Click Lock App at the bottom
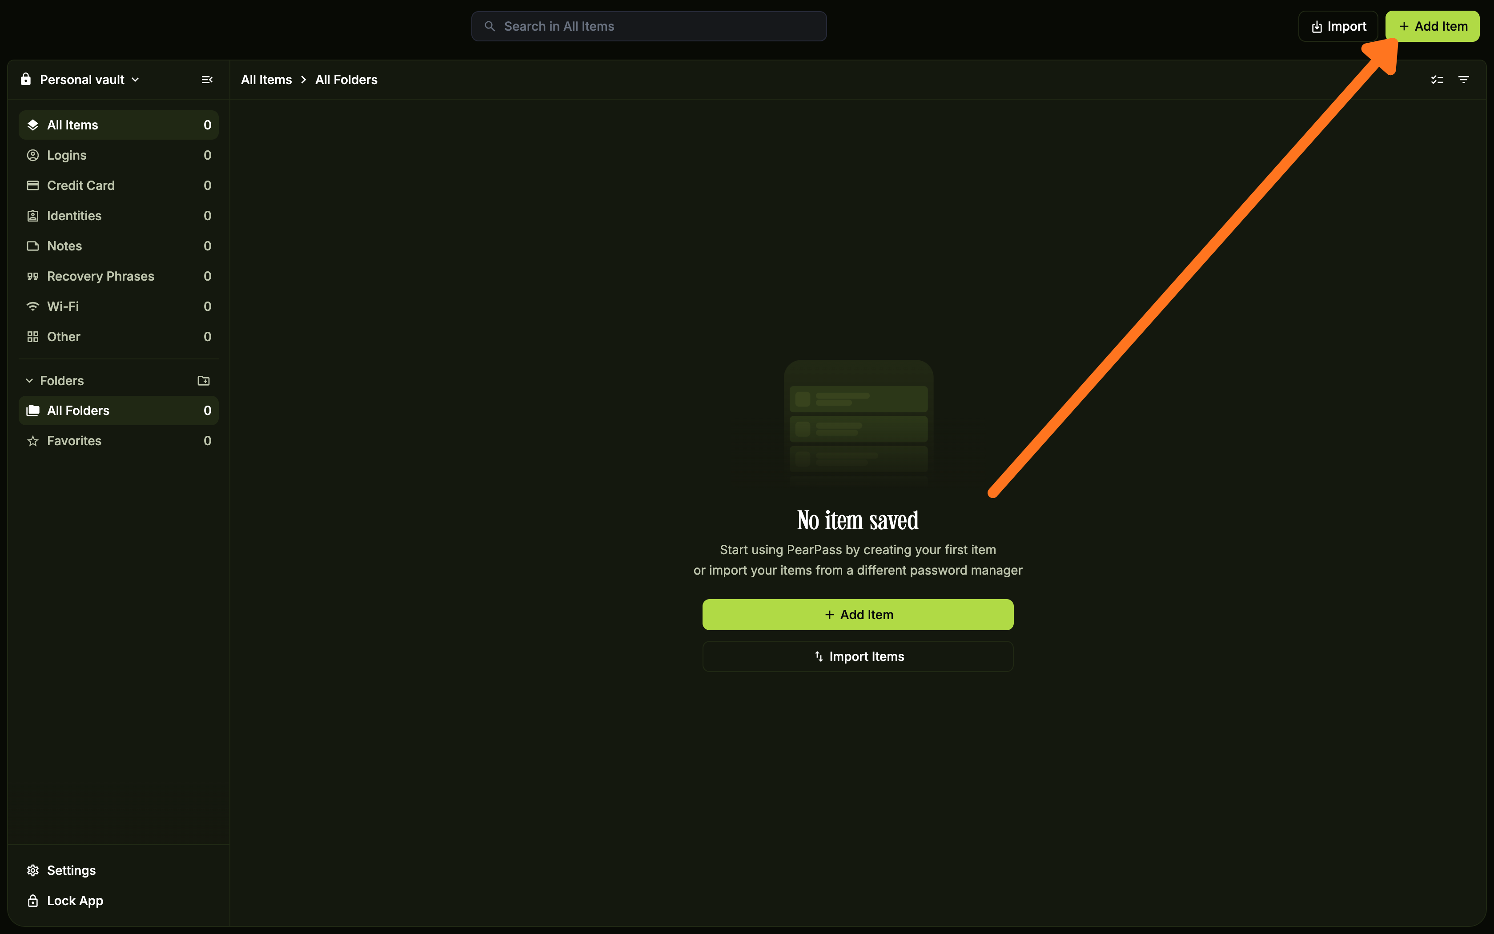Image resolution: width=1494 pixels, height=934 pixels. (x=75, y=900)
